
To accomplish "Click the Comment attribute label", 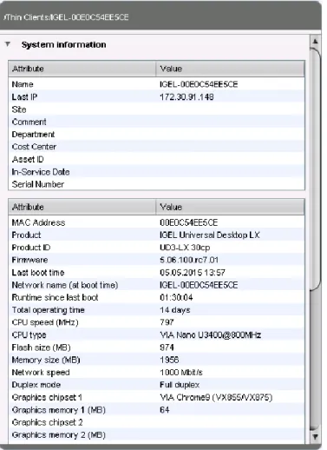I will tap(29, 122).
